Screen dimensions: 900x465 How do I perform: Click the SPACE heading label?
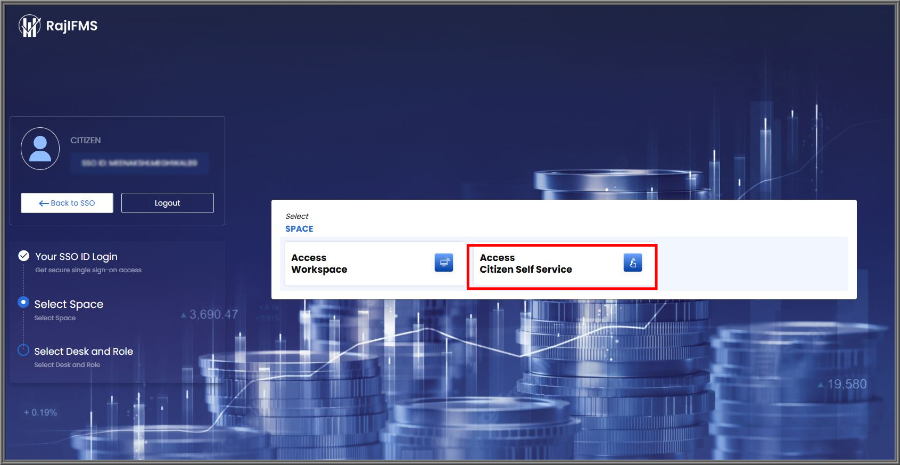(299, 229)
